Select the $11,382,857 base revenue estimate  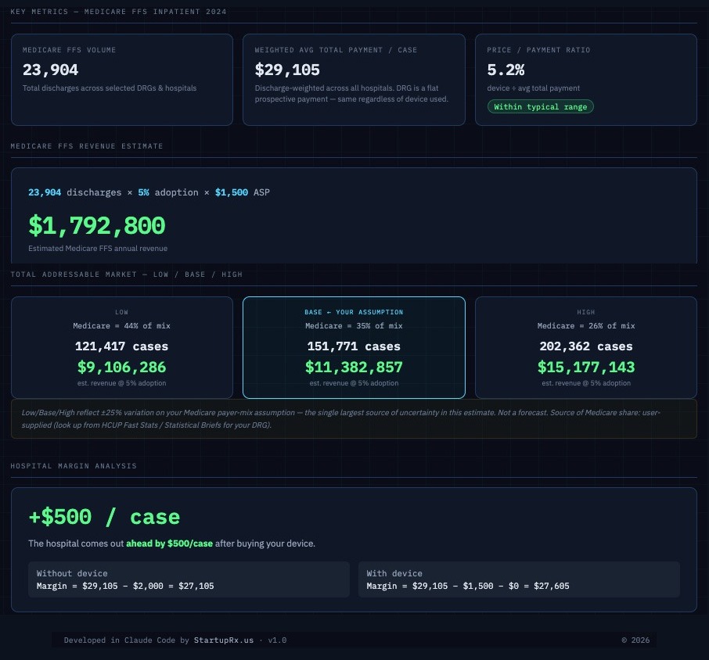[354, 367]
